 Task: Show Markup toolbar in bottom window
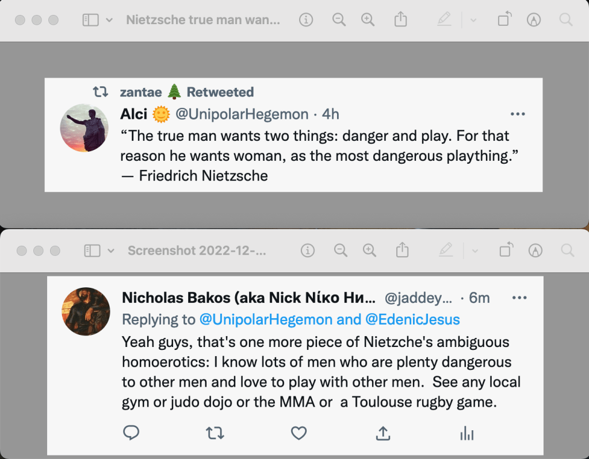[x=536, y=250]
